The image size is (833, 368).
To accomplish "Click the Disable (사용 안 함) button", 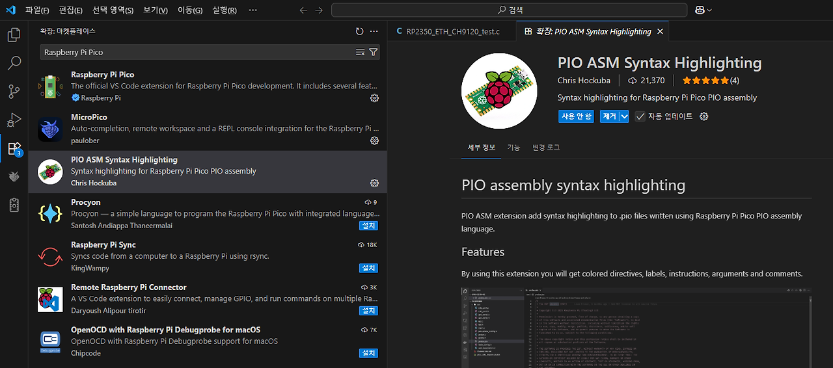I will 577,116.
